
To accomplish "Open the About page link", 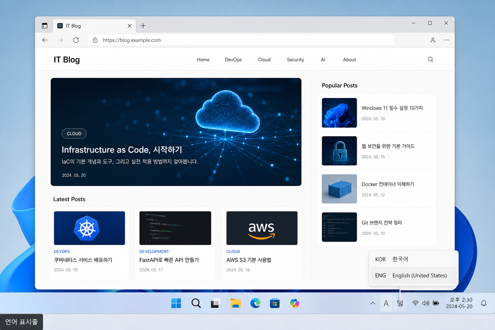I will pos(349,60).
